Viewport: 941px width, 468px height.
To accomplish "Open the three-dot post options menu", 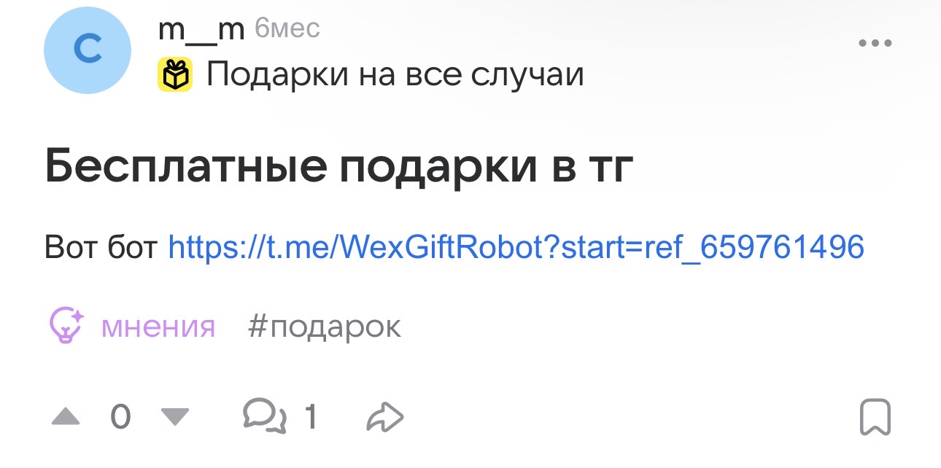I will [x=875, y=44].
